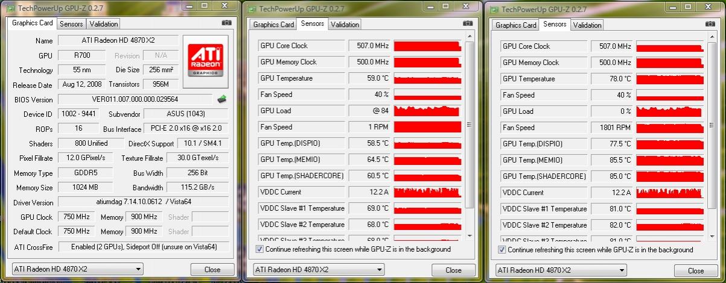This screenshot has height=283, width=726.
Task: Minimize the left GPU-Z window
Action: [189, 6]
